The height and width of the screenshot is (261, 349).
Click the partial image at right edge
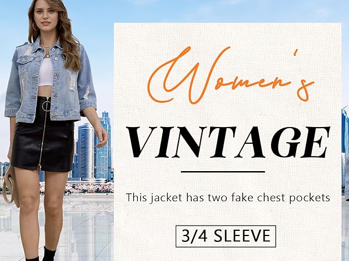coord(345,153)
